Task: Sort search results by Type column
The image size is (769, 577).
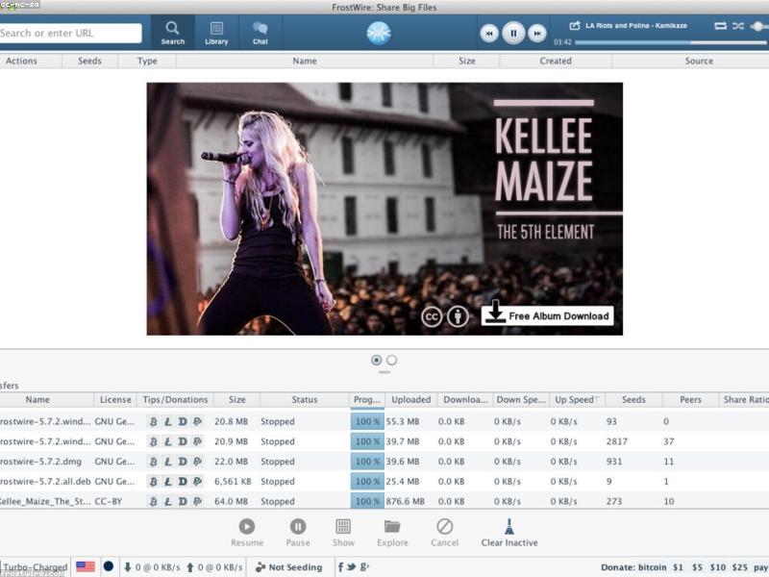Action: (x=147, y=61)
